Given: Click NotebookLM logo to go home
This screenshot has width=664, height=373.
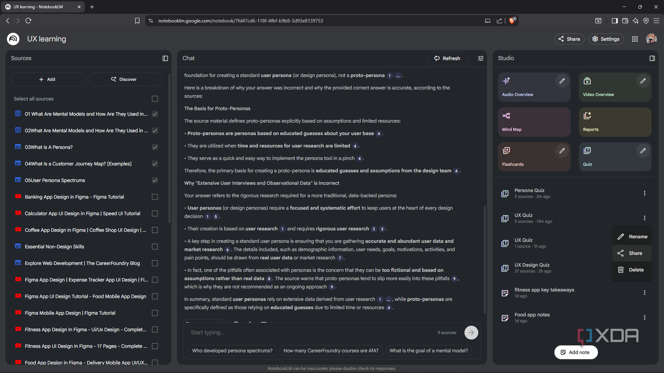Looking at the screenshot, I should [13, 39].
